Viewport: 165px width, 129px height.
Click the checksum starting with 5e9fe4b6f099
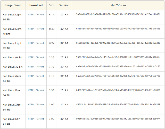pos(118,14)
